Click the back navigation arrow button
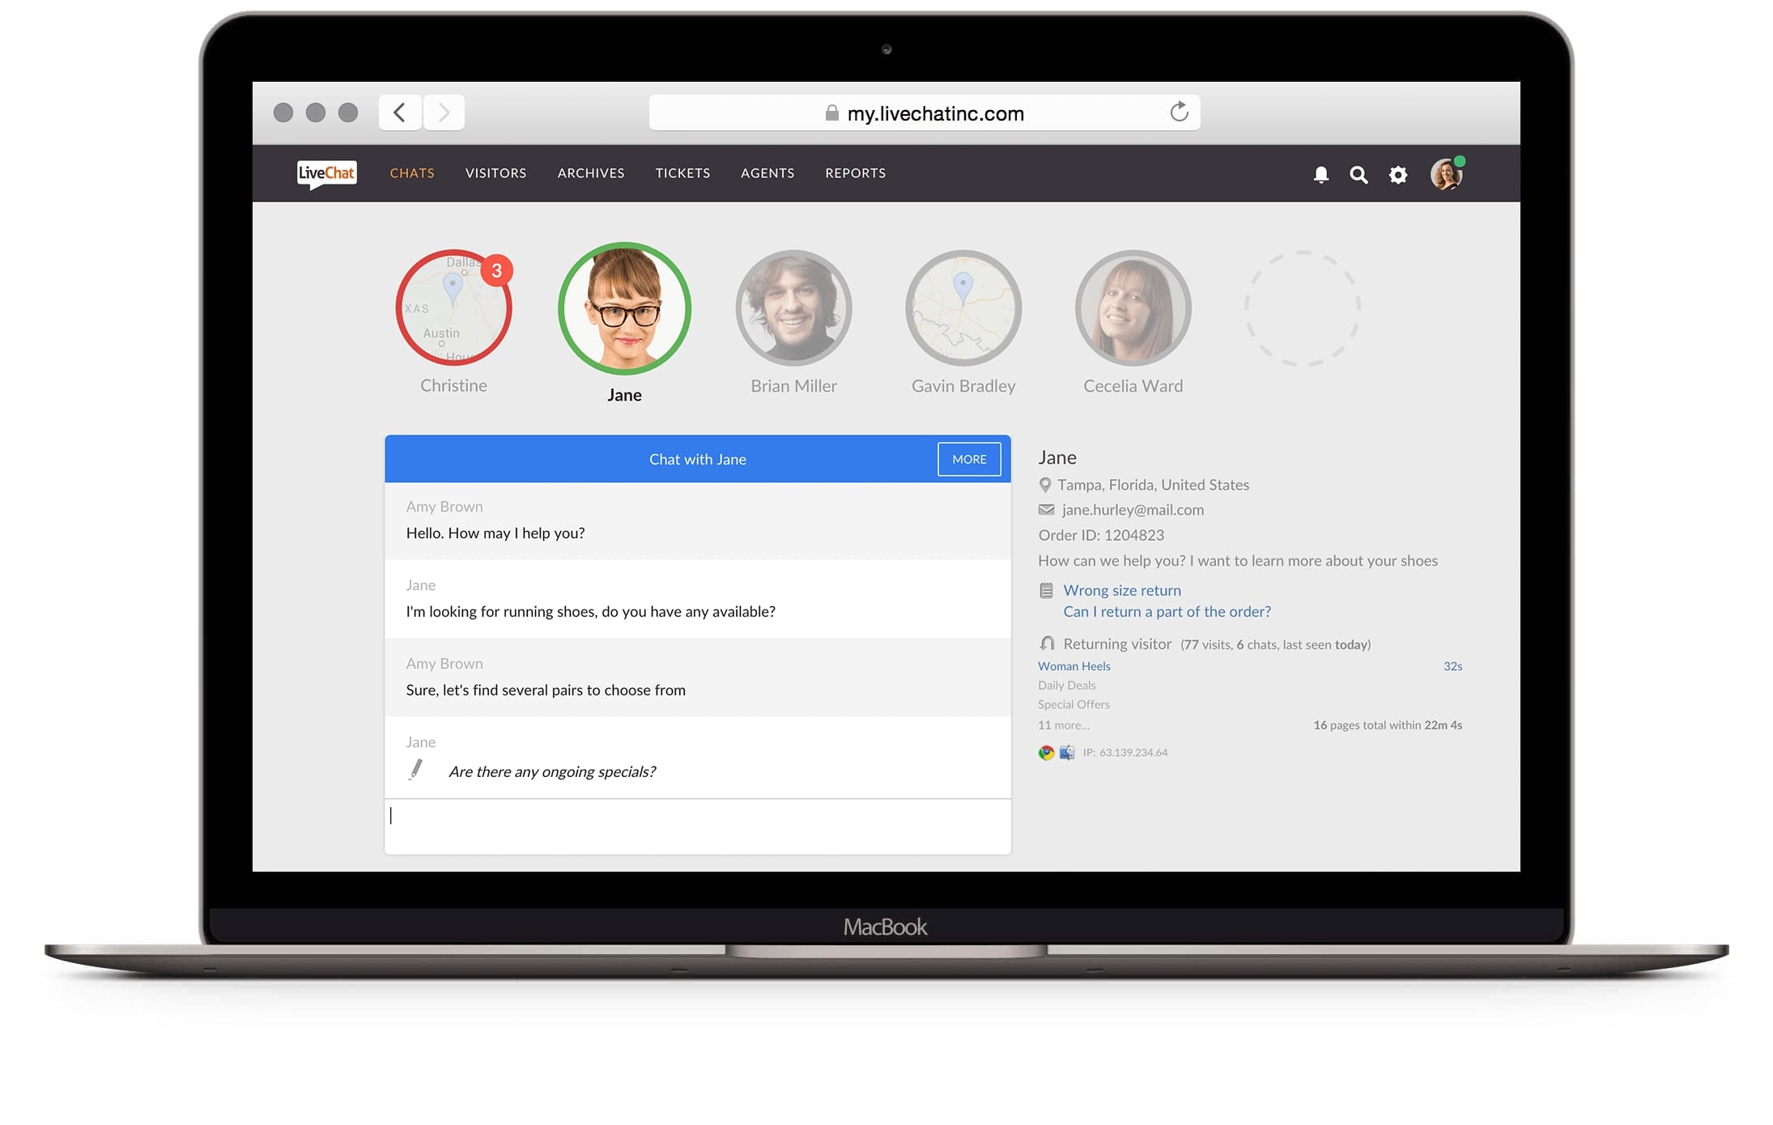 [x=401, y=113]
